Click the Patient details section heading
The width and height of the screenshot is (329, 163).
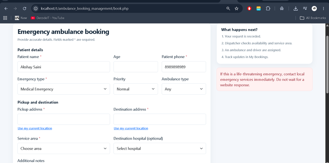point(30,50)
